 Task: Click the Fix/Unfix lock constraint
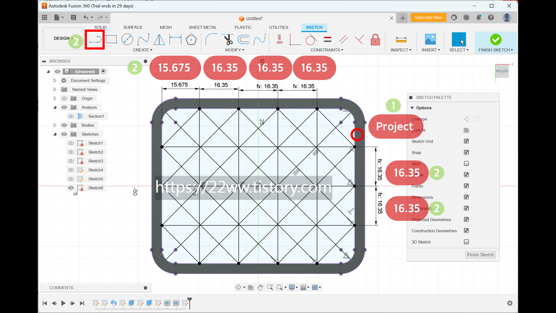(375, 40)
